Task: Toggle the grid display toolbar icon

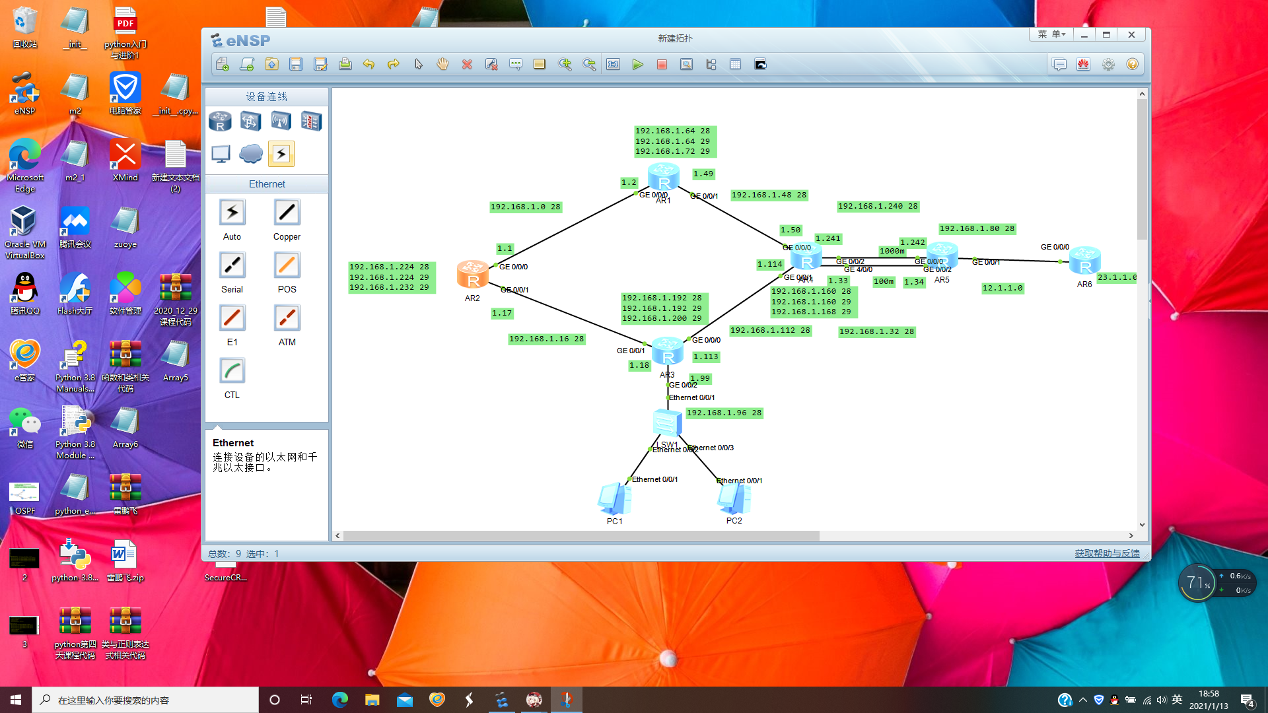Action: 735,65
